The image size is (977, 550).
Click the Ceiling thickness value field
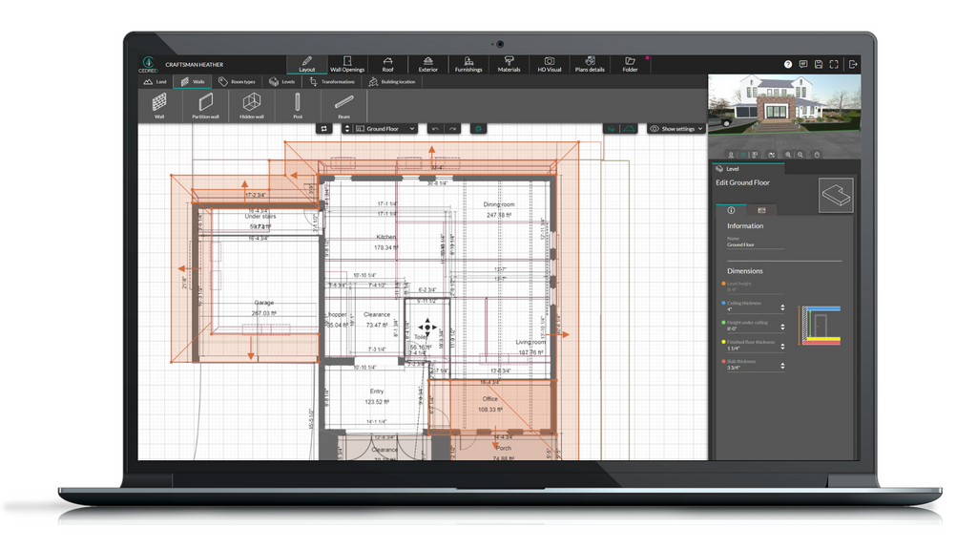pos(752,309)
